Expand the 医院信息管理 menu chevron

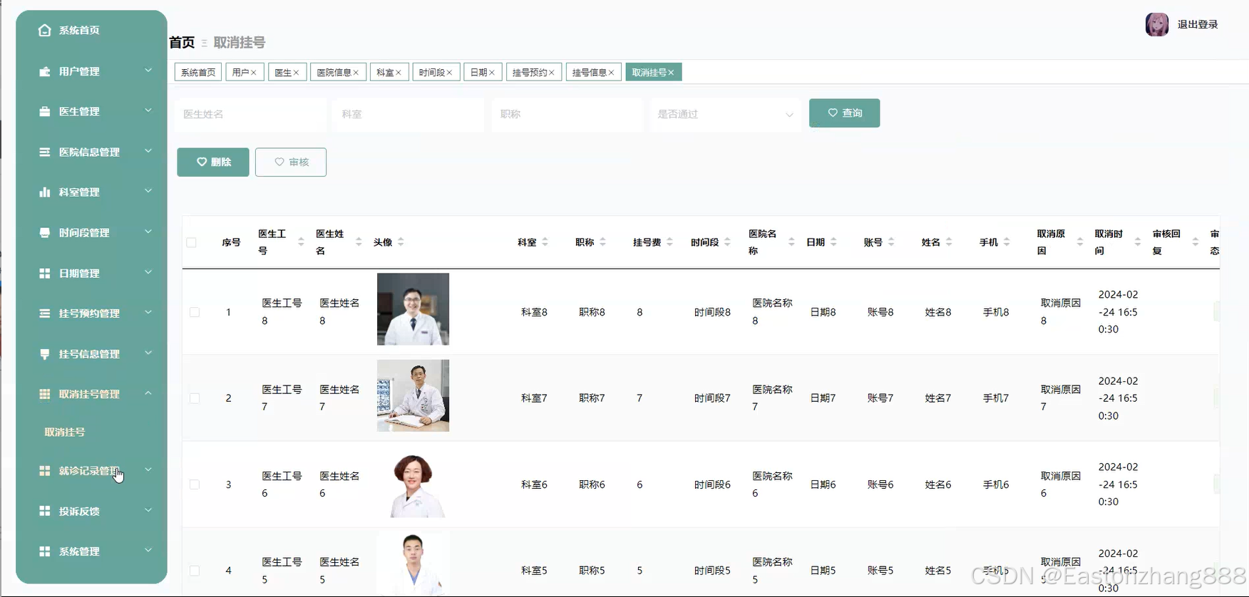tap(148, 151)
